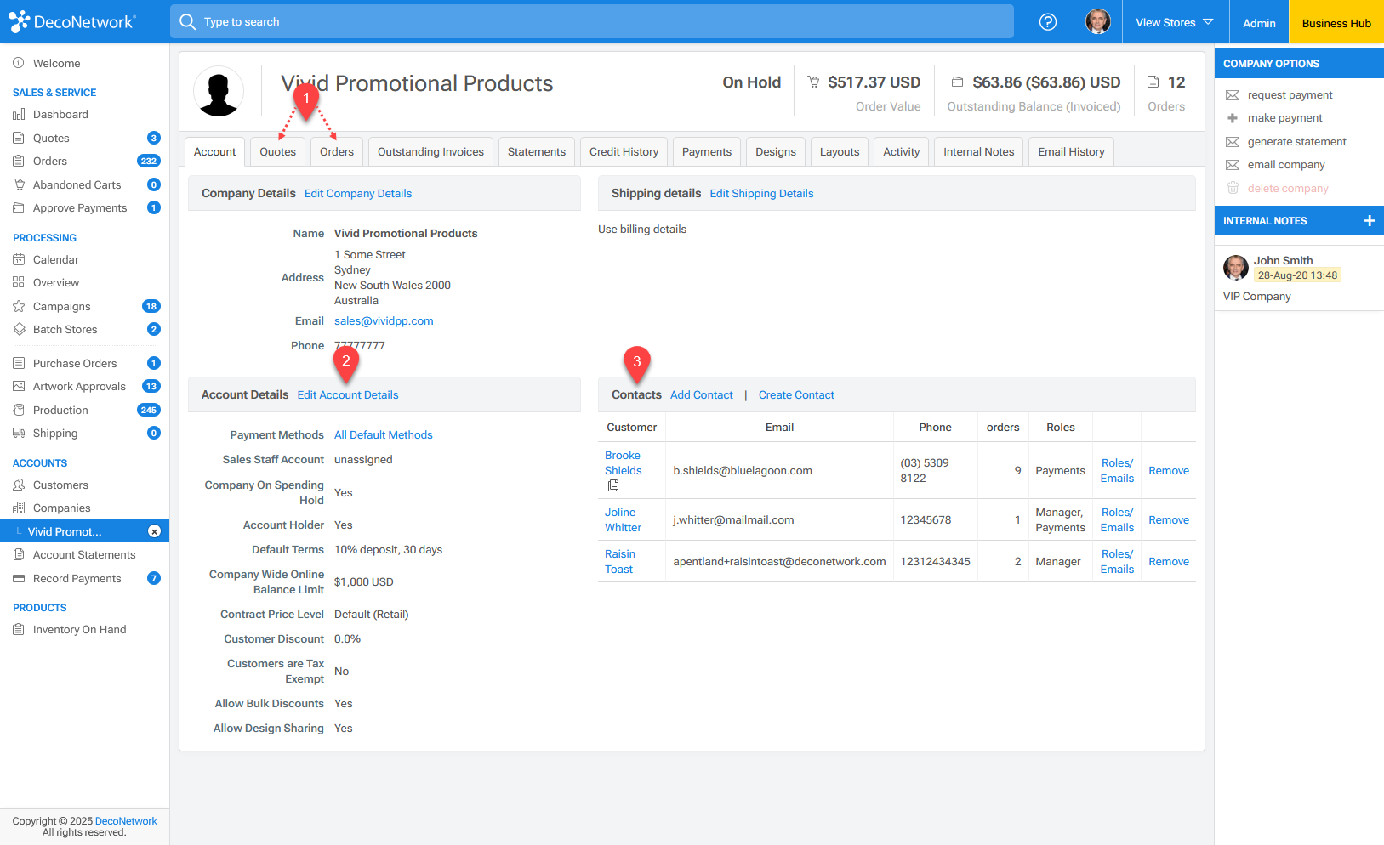Open the Admin menu item
The width and height of the screenshot is (1384, 845).
tap(1259, 22)
